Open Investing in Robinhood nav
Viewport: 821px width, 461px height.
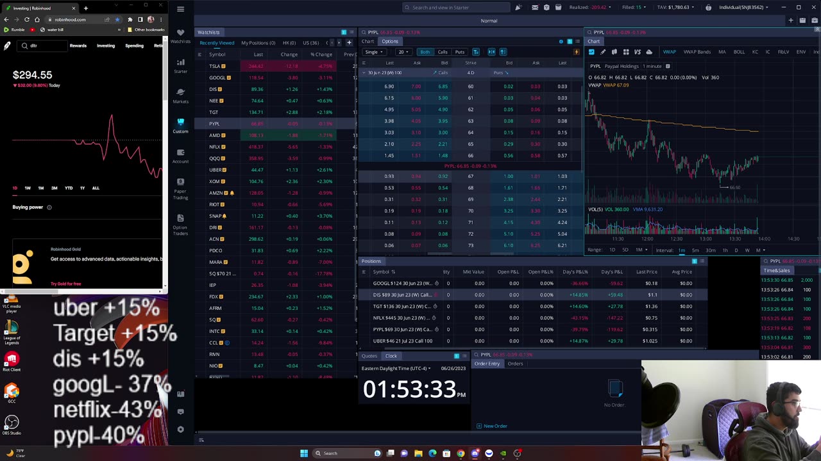pos(106,45)
